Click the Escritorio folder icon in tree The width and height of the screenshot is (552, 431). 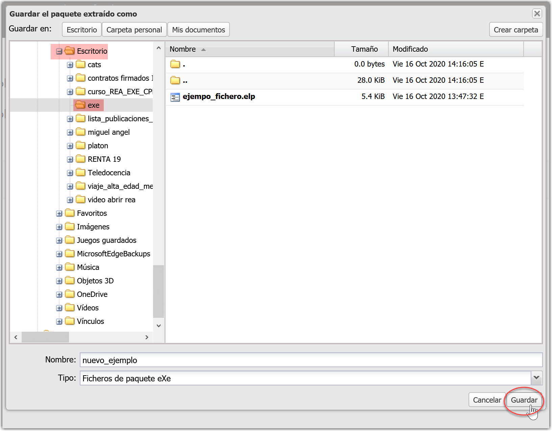(x=70, y=51)
